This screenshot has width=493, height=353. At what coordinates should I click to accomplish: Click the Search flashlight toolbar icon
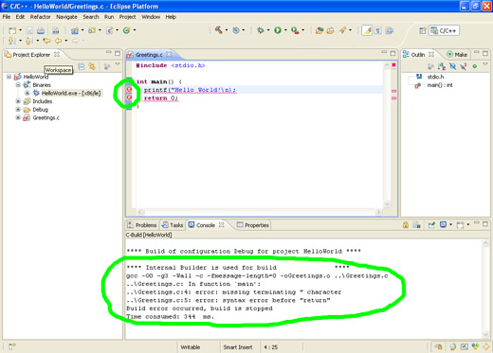342,30
